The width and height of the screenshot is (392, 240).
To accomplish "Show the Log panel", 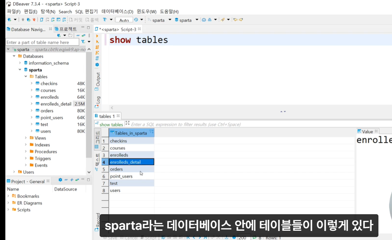I will 97,102.
